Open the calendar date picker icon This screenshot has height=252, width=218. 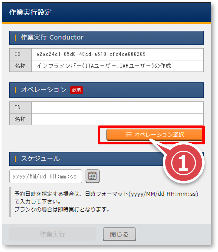click(x=92, y=176)
